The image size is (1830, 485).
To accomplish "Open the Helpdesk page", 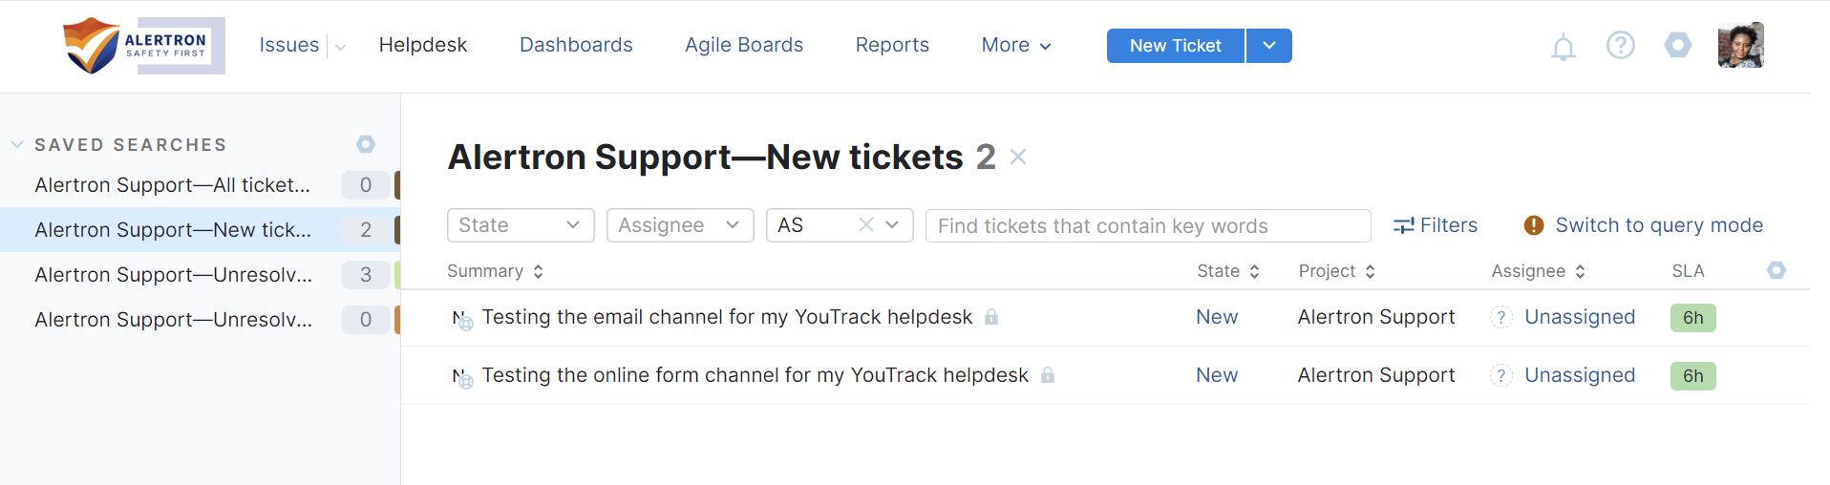I will pyautogui.click(x=423, y=45).
